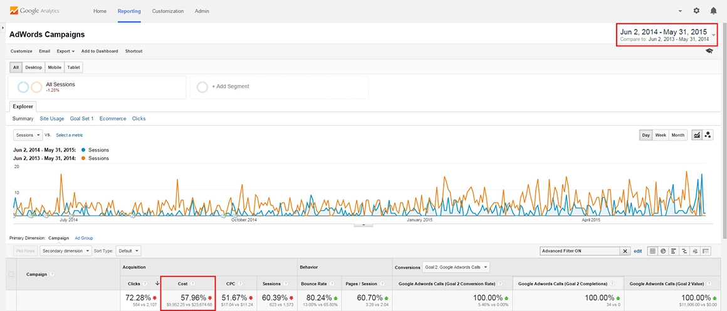Tick the select-all checkbox in table header
This screenshot has height=311, width=727.
(11, 275)
